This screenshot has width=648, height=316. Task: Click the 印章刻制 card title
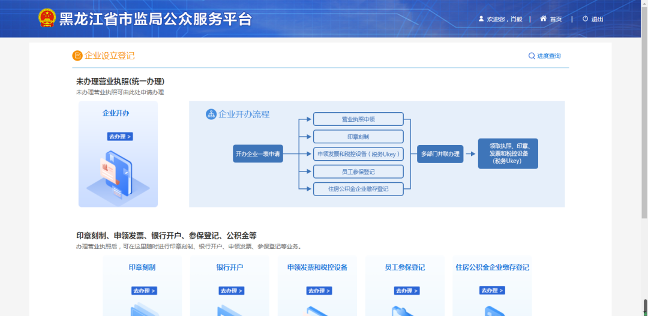pyautogui.click(x=142, y=267)
